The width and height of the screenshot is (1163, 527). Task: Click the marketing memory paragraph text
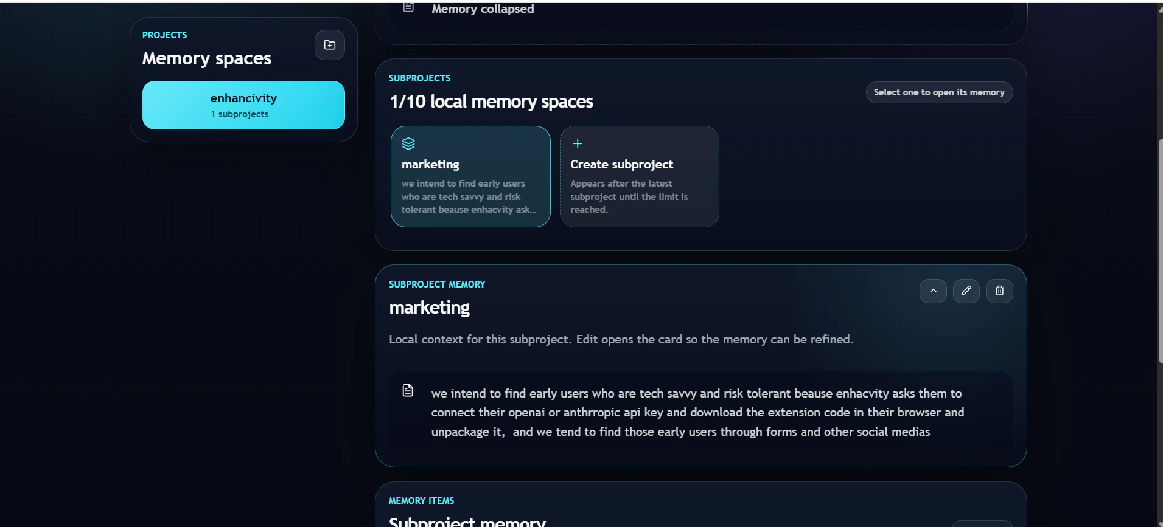[697, 412]
